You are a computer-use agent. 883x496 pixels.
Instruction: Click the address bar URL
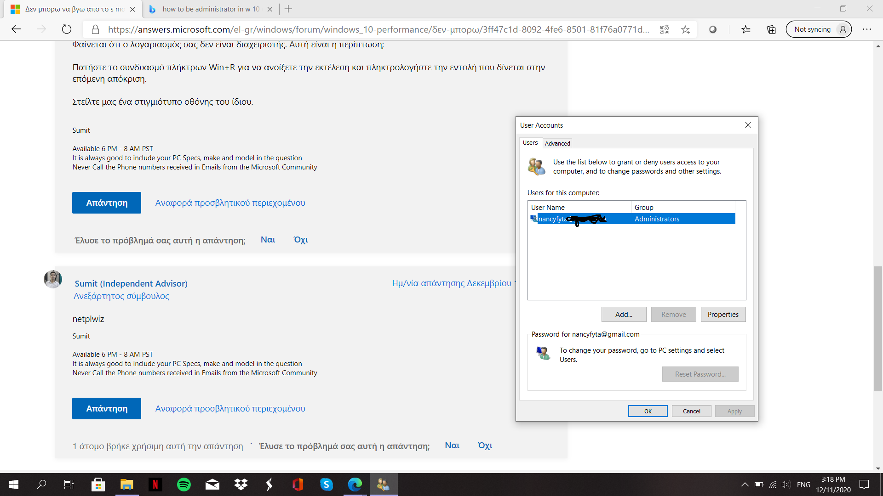(378, 29)
